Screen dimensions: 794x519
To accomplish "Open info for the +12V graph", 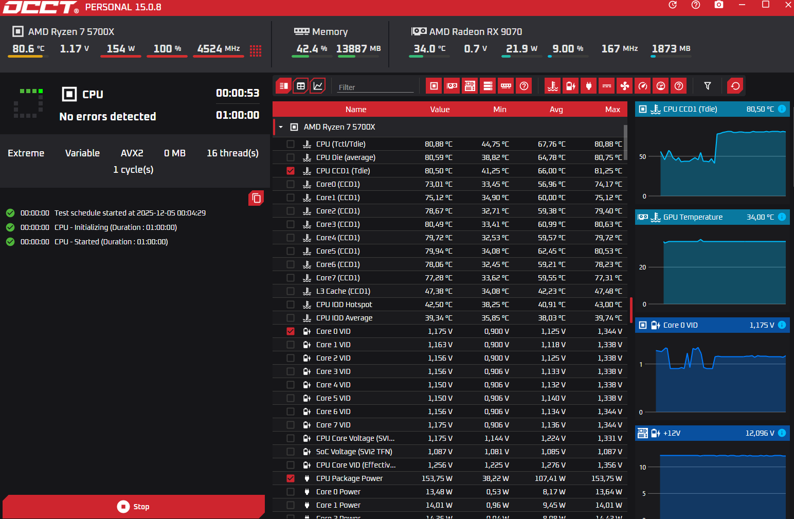I will pyautogui.click(x=782, y=433).
